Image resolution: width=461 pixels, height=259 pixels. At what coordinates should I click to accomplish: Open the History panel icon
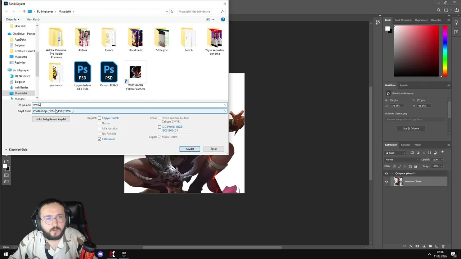click(x=377, y=22)
